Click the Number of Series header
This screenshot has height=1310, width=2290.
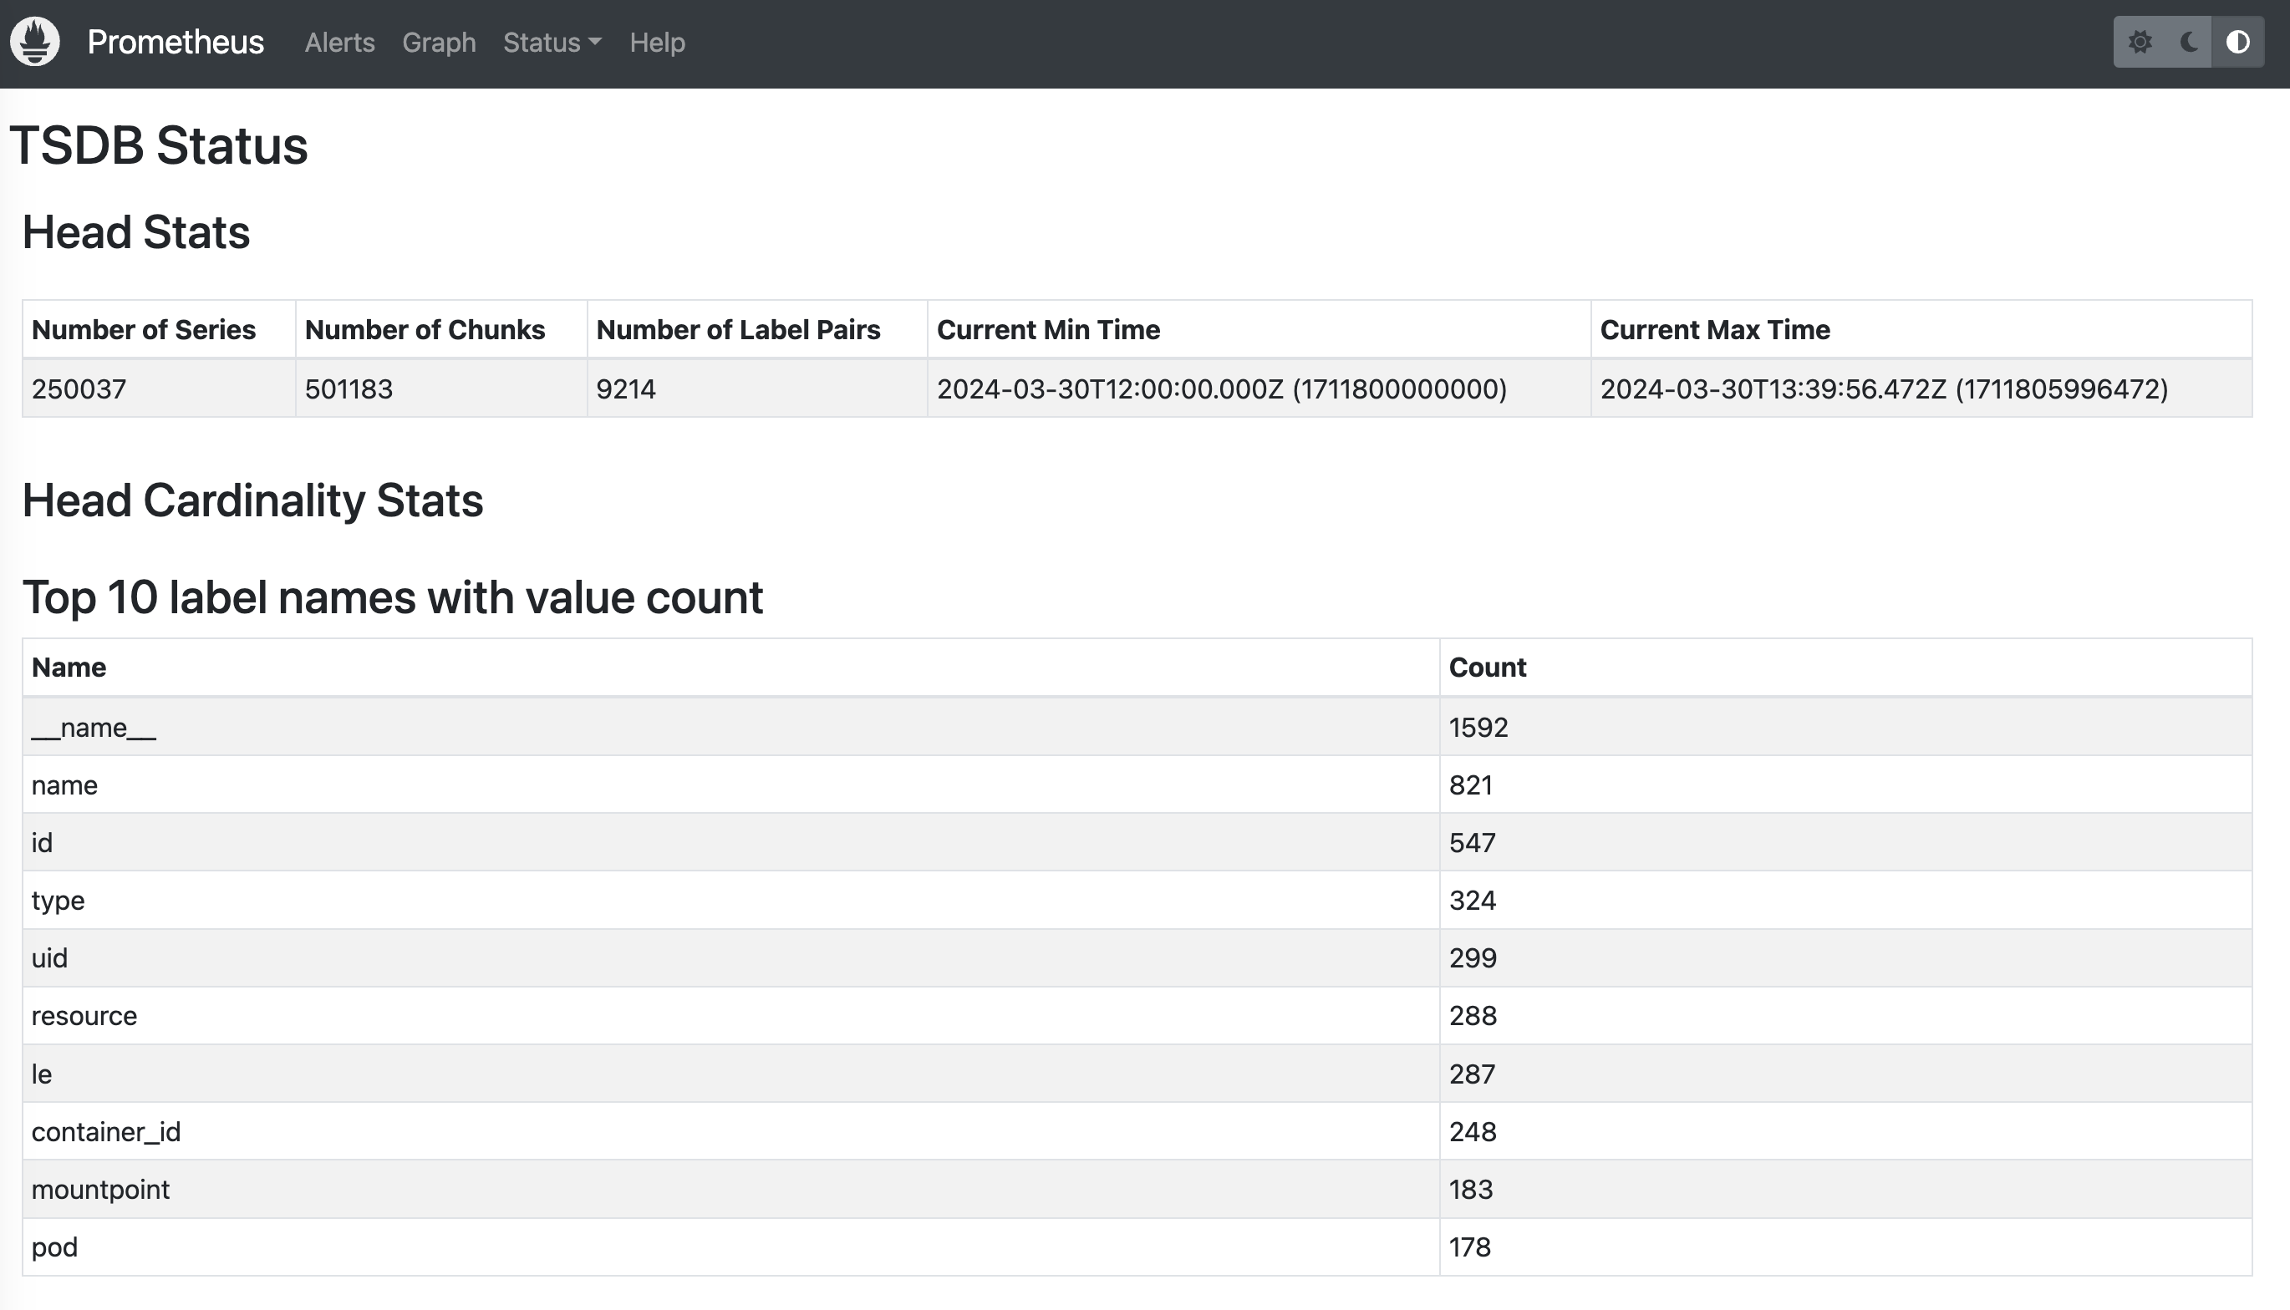click(143, 329)
